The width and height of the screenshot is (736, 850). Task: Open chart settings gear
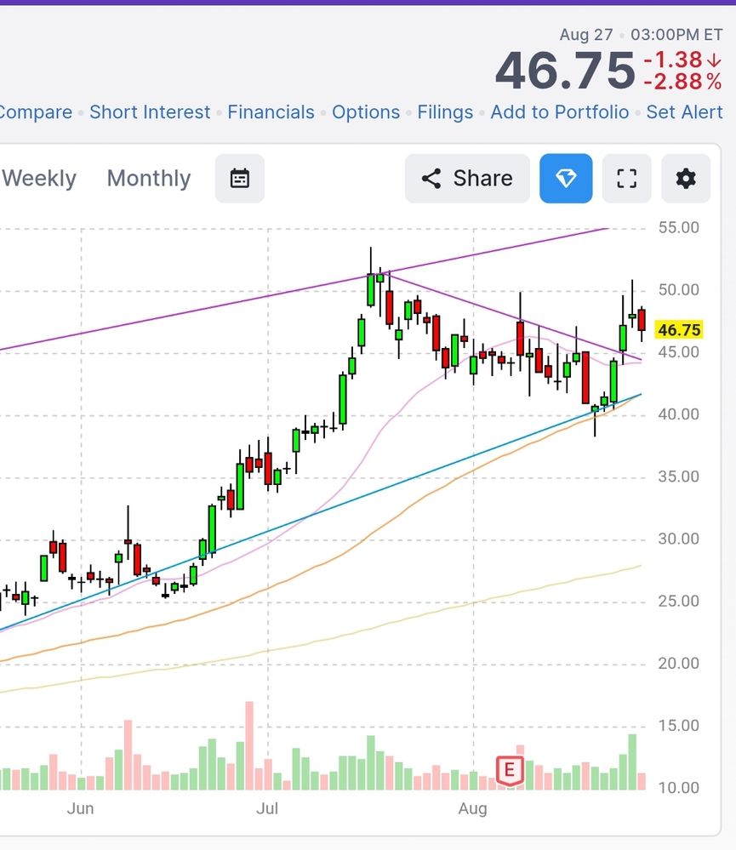coord(686,179)
